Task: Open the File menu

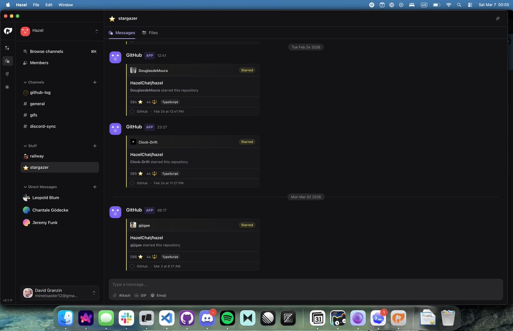Action: click(36, 5)
